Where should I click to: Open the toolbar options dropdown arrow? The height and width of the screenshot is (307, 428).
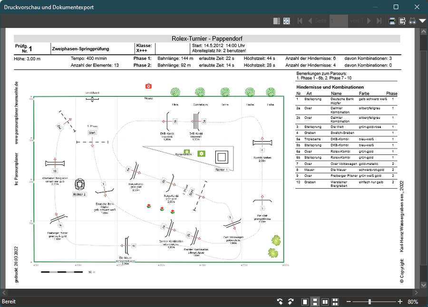pos(422,21)
